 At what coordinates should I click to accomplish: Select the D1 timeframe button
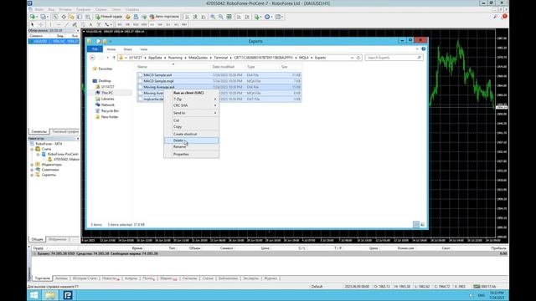click(x=168, y=24)
